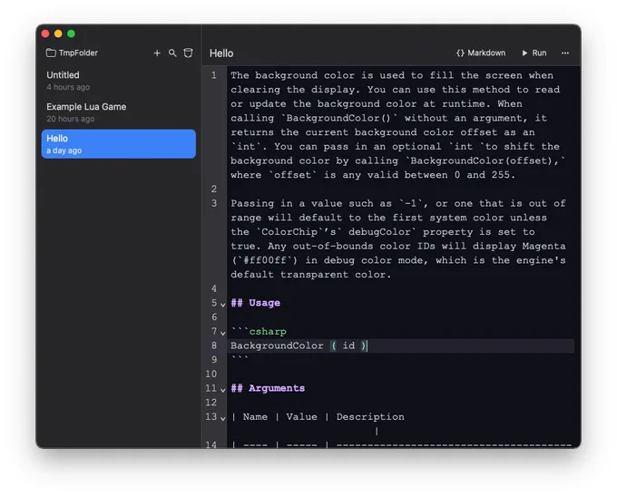Click the yellow minimize window button
This screenshot has height=496, width=617.
(58, 34)
